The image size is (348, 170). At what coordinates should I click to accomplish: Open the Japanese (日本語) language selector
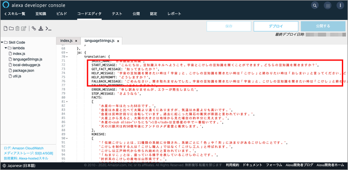click(x=19, y=166)
